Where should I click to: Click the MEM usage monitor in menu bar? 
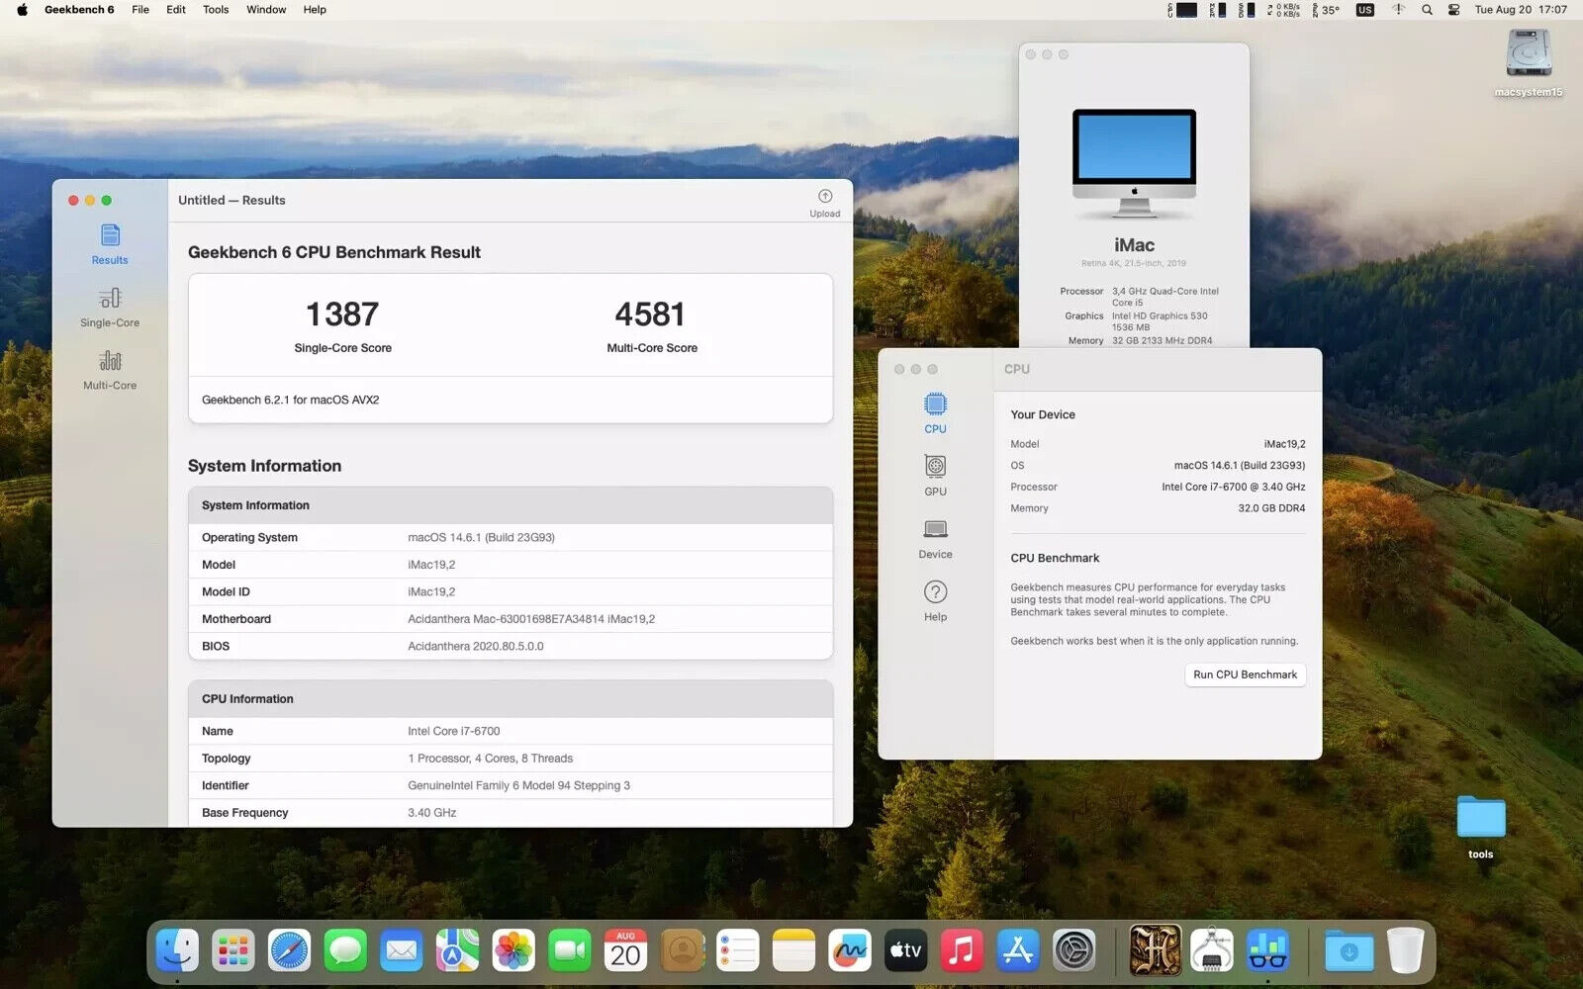[x=1218, y=10]
